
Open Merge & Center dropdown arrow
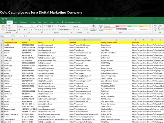tap(70, 29)
